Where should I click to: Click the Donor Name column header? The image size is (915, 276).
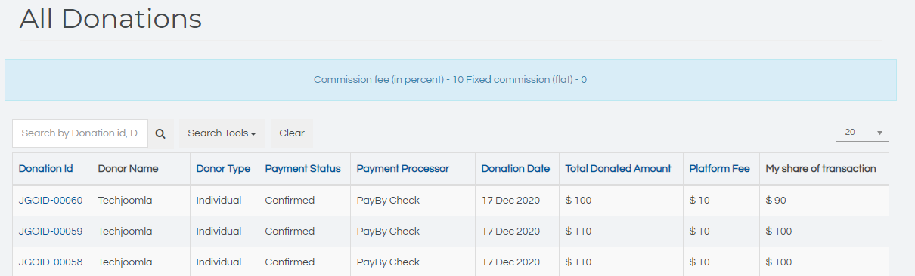[128, 169]
